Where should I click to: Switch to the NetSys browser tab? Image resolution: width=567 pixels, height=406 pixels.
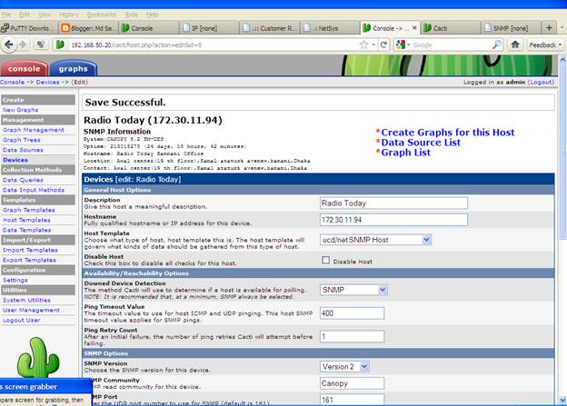pos(330,28)
